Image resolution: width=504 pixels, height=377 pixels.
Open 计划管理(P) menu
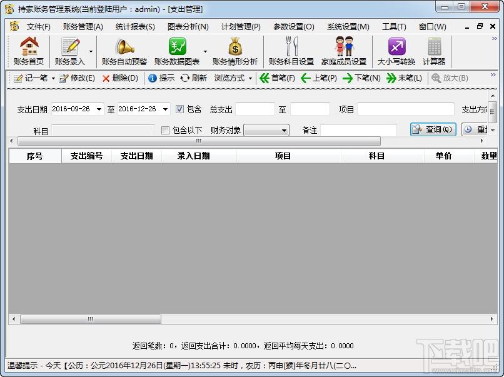tap(241, 27)
